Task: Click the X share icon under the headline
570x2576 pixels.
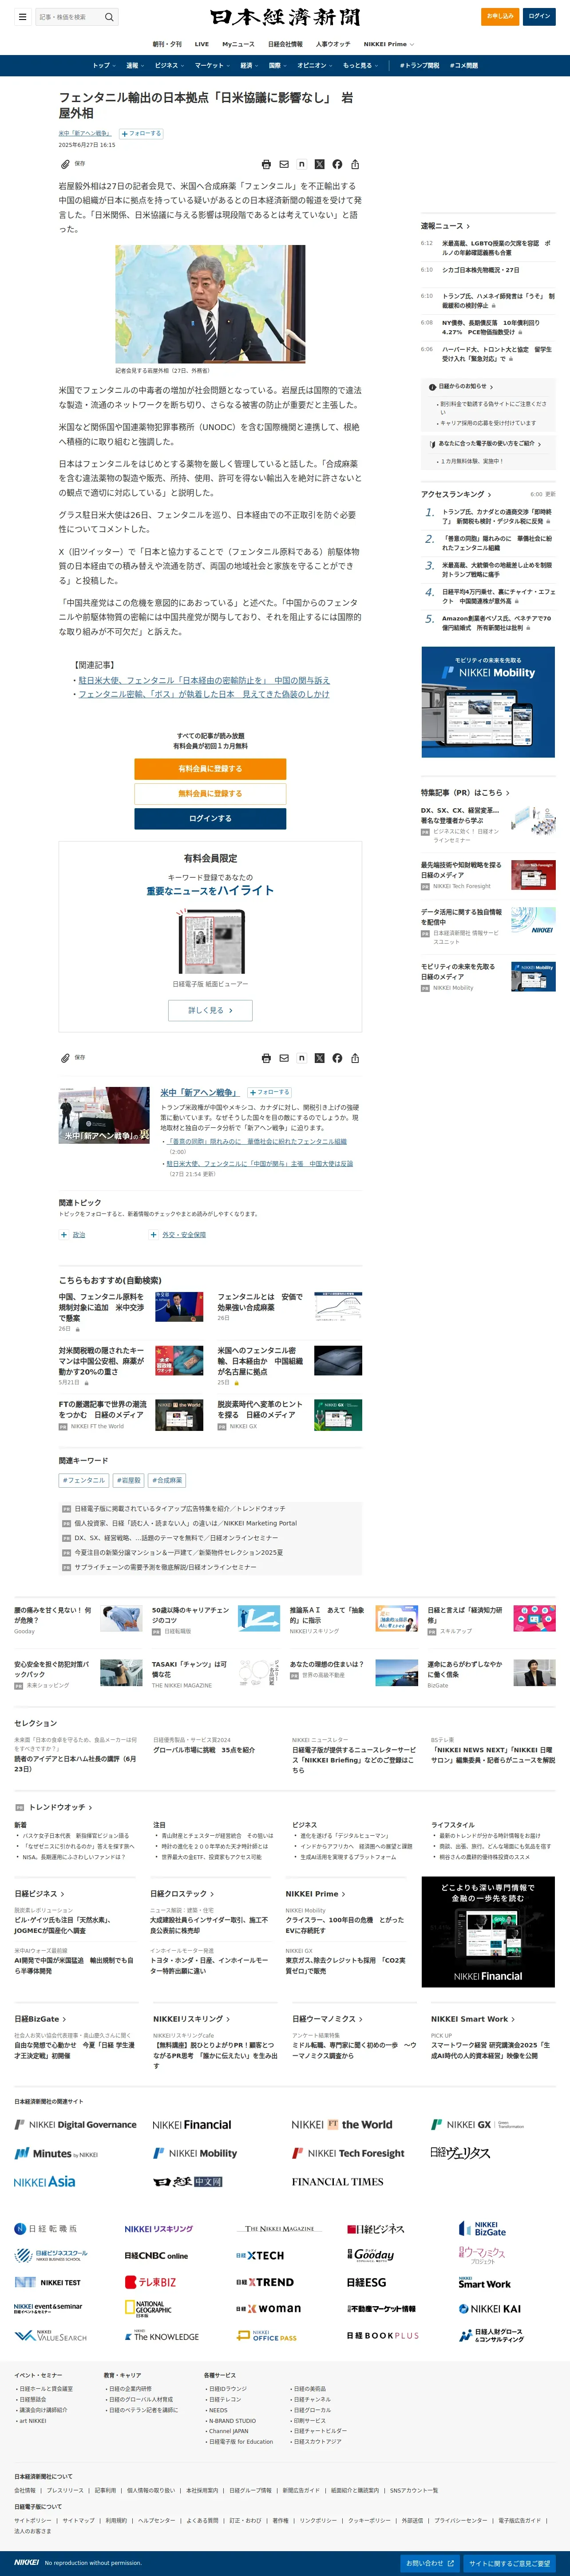Action: 319,164
